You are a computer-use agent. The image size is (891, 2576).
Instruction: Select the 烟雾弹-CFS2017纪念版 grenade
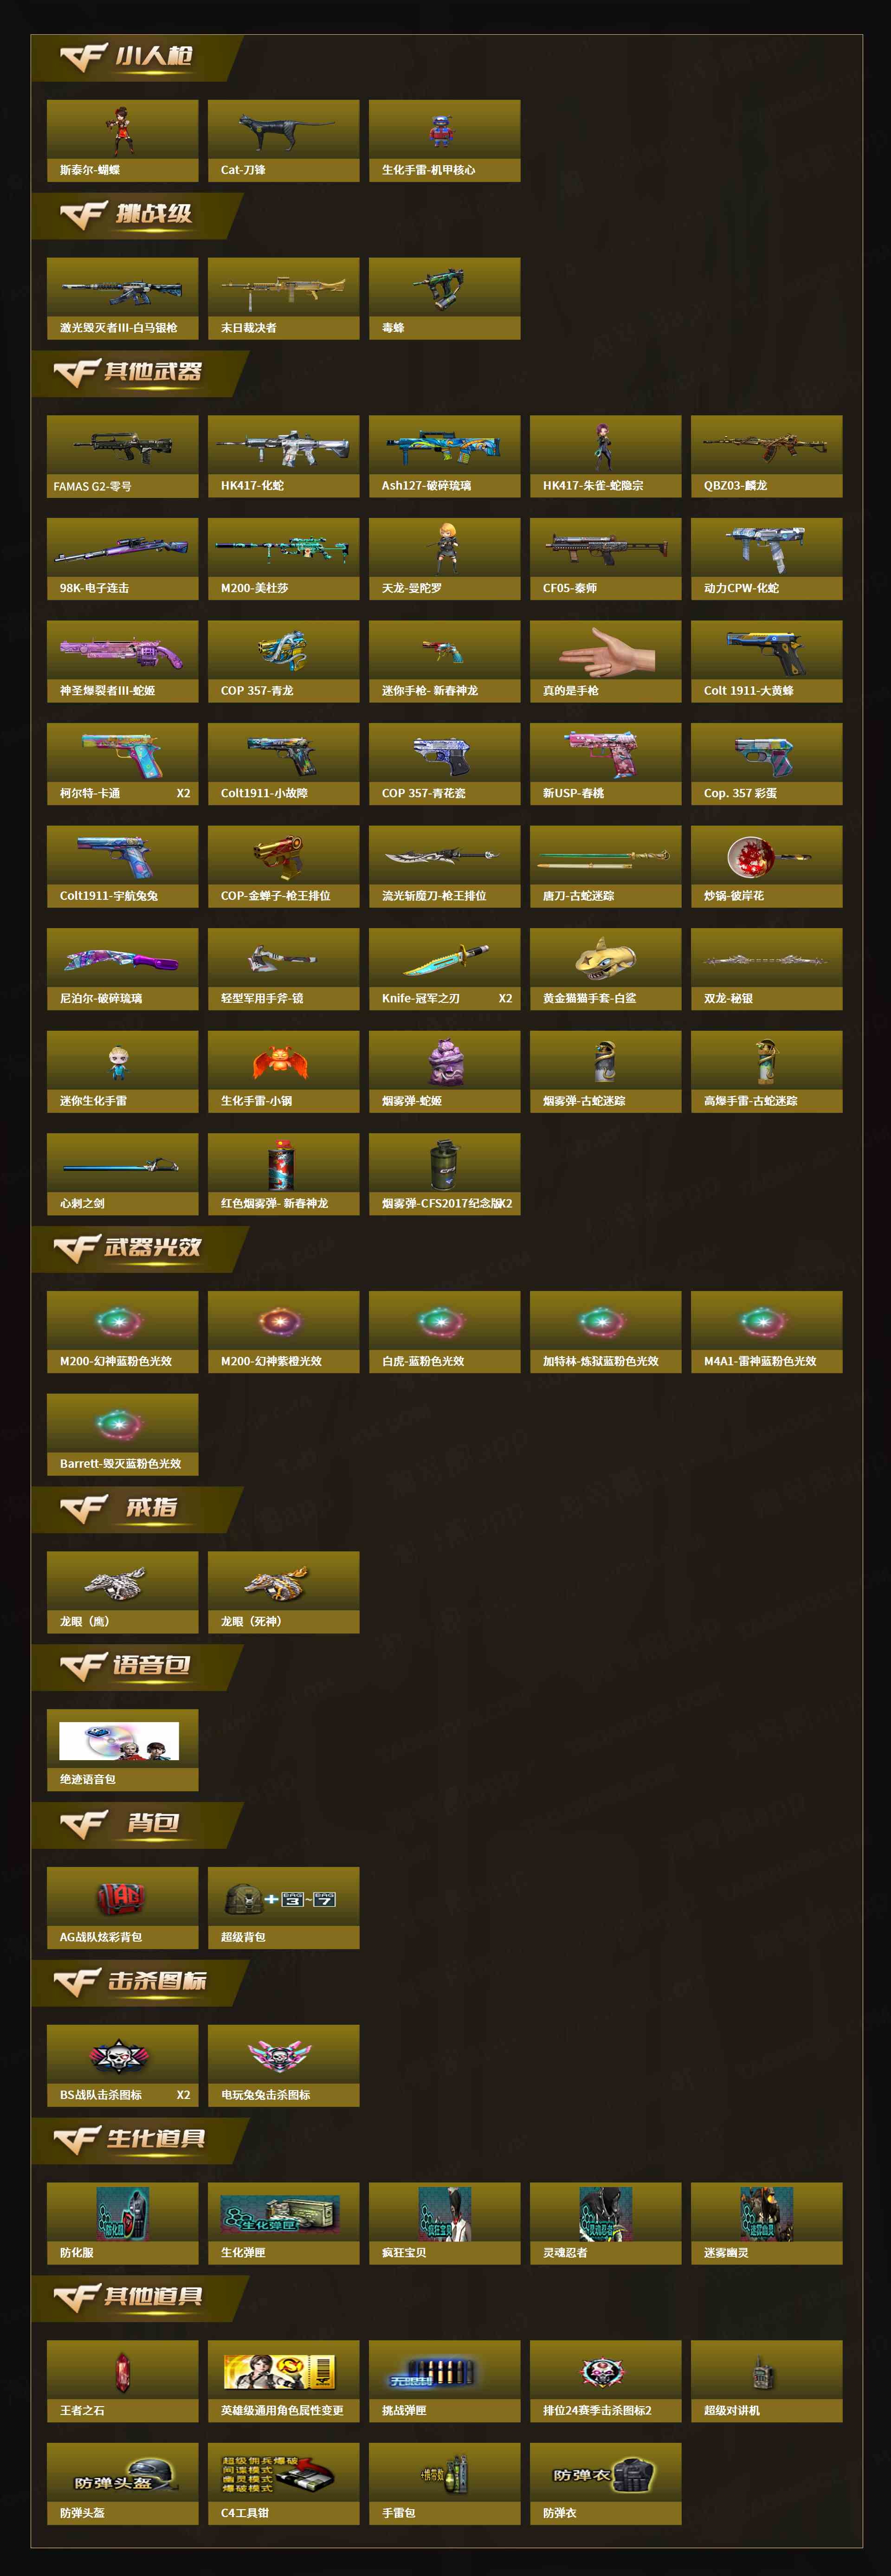(444, 1175)
